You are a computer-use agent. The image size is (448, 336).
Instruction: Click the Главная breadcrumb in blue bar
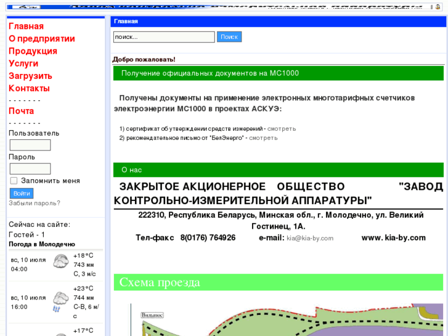[126, 22]
